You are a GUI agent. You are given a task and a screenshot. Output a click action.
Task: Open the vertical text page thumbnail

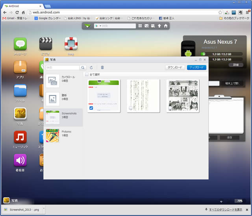tap(143, 96)
